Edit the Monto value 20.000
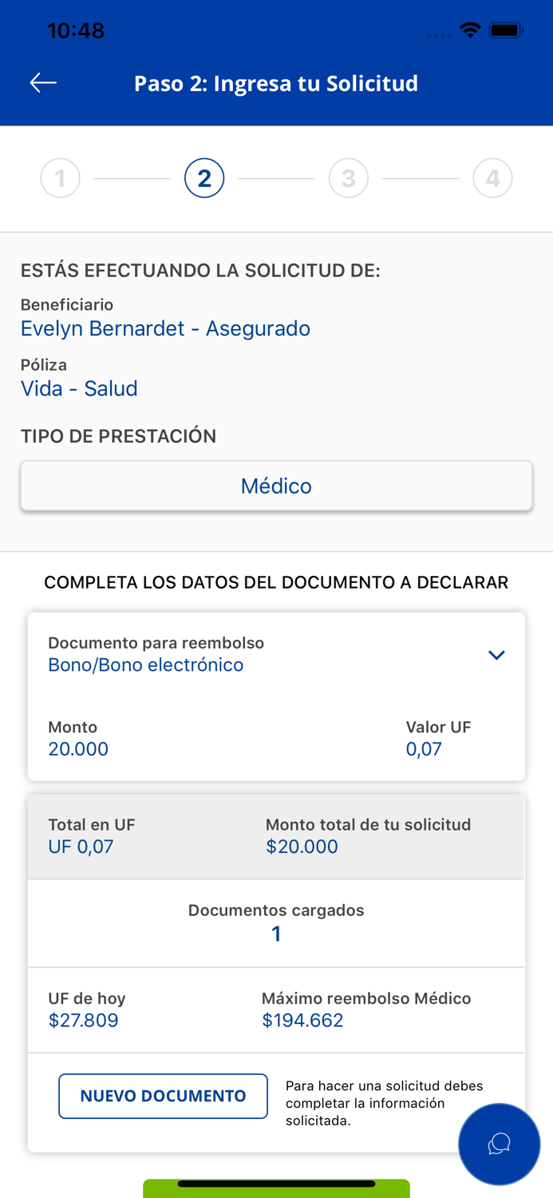Viewport: 553px width, 1198px height. click(x=77, y=748)
